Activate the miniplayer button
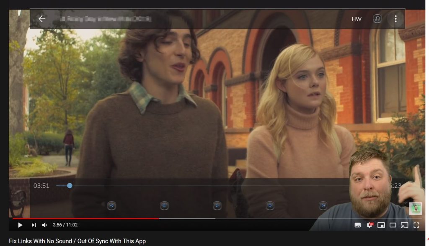This screenshot has width=429, height=246. [x=381, y=225]
